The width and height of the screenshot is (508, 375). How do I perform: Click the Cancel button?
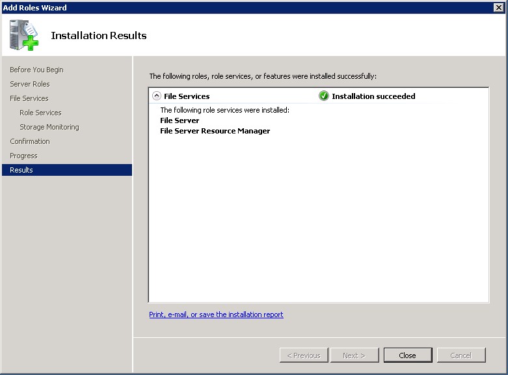(x=461, y=355)
